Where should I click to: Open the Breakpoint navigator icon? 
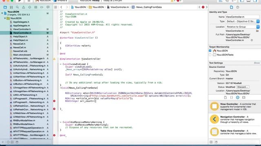pos(42,7)
